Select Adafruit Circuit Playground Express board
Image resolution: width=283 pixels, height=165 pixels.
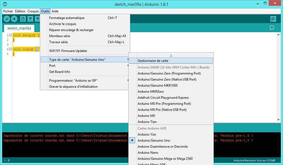[171, 97]
